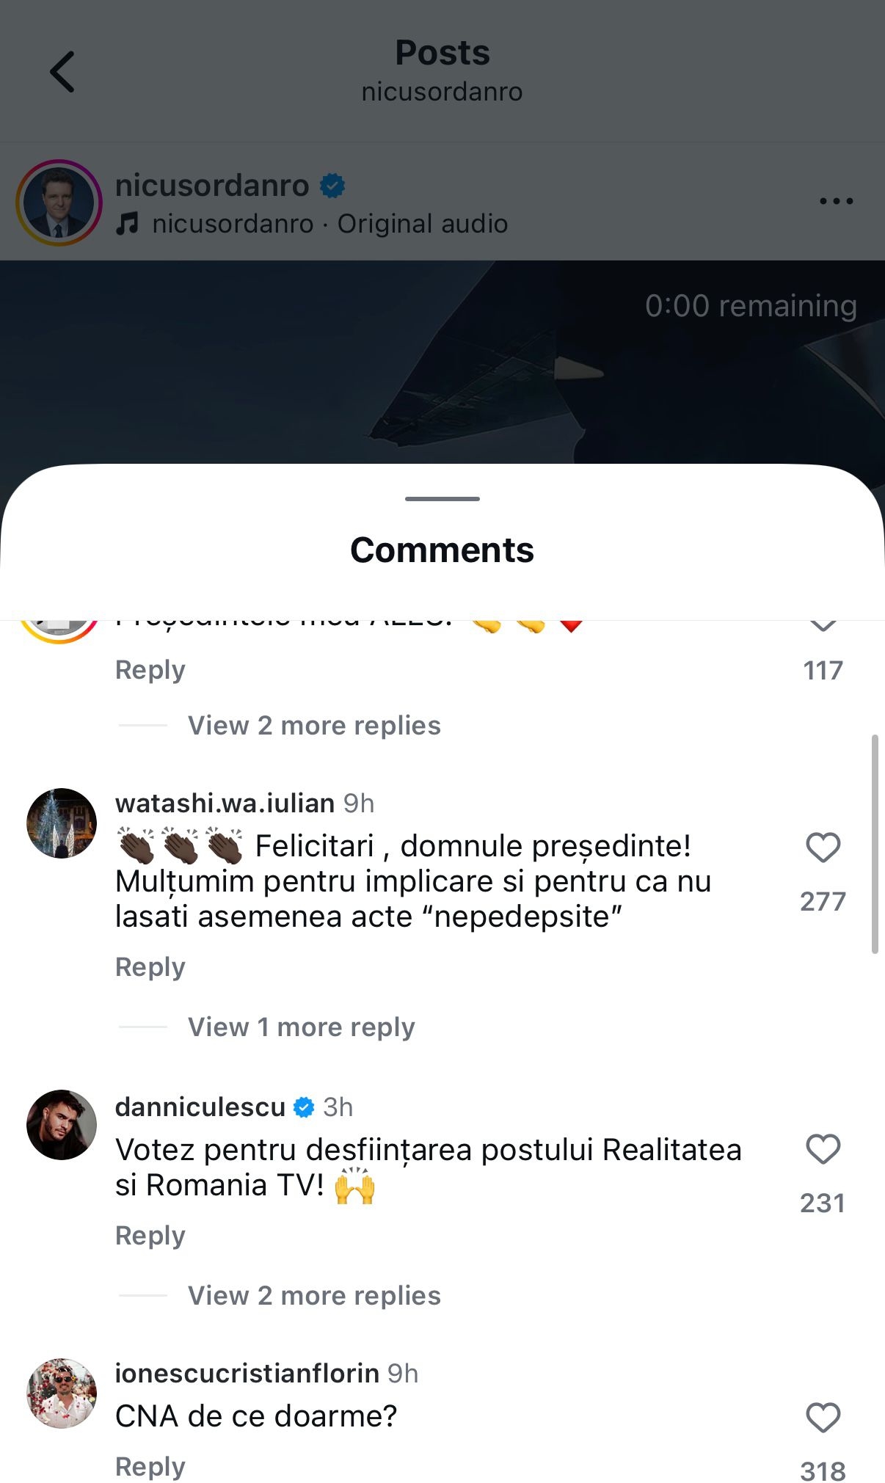Tap nicusordanro's verified badge
The width and height of the screenshot is (885, 1483).
[332, 186]
